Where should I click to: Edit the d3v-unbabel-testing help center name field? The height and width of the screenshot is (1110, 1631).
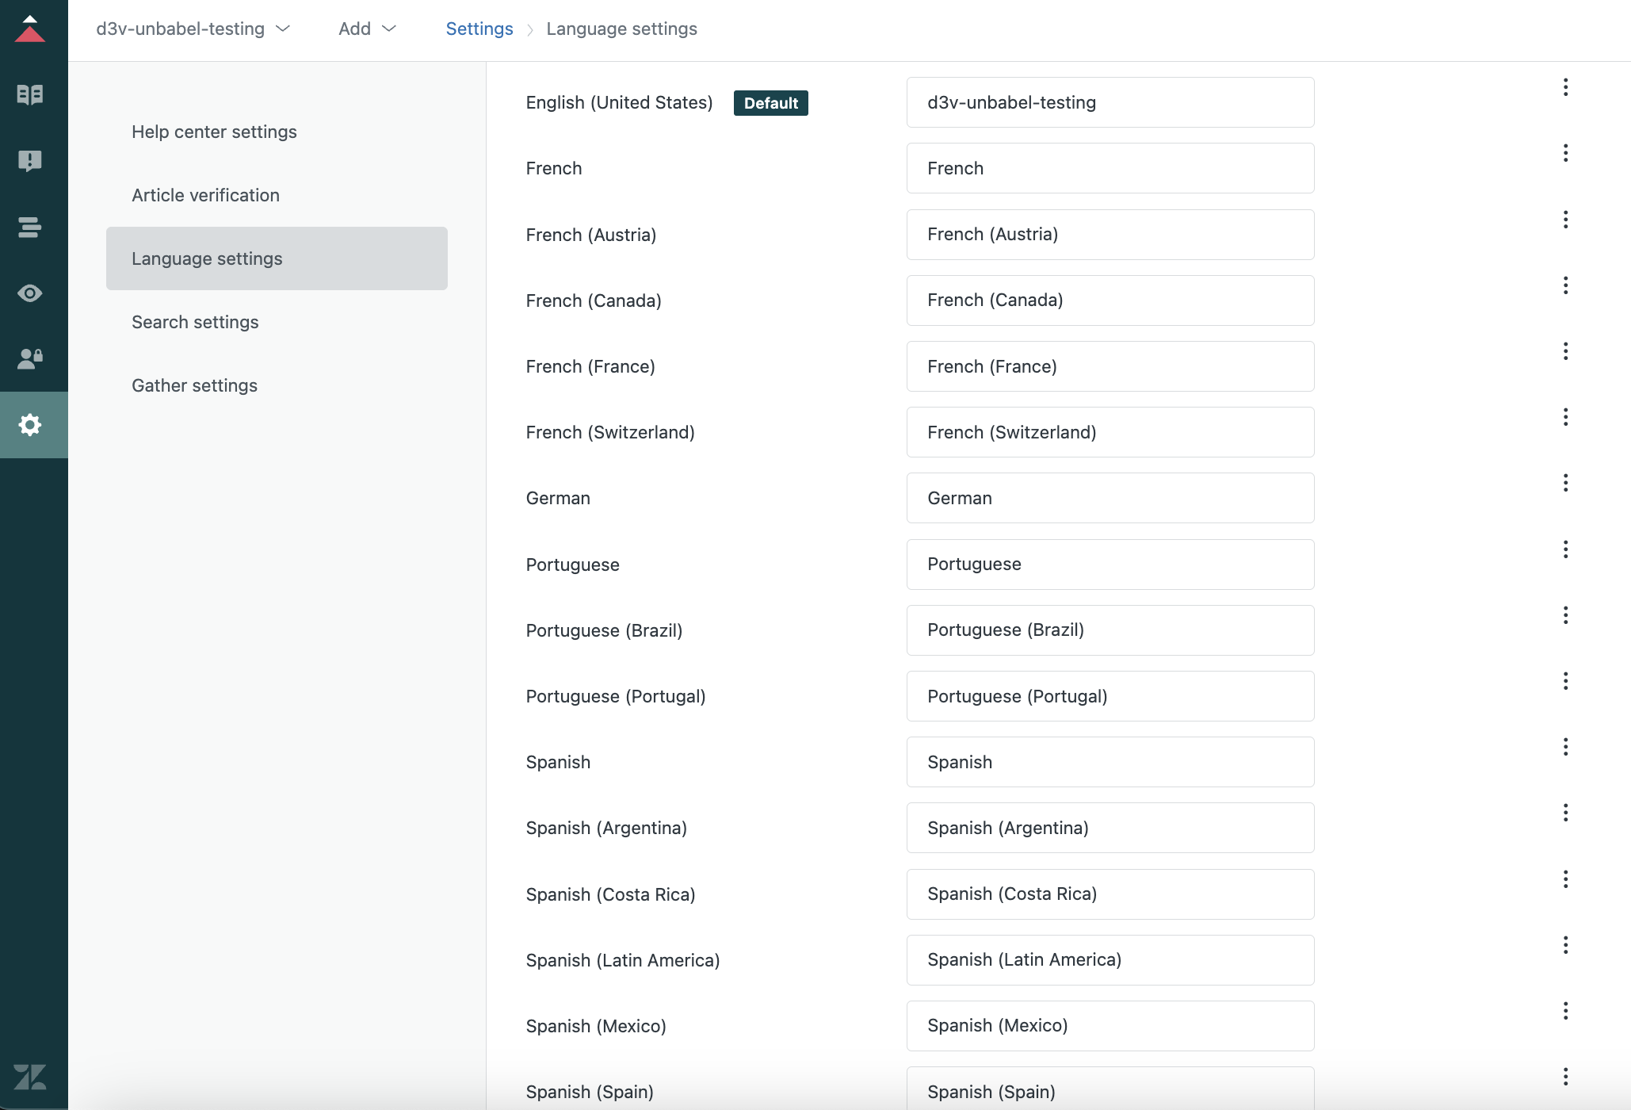coord(1110,102)
